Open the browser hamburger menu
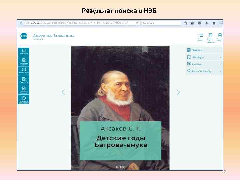The height and width of the screenshot is (180, 240). point(222,23)
